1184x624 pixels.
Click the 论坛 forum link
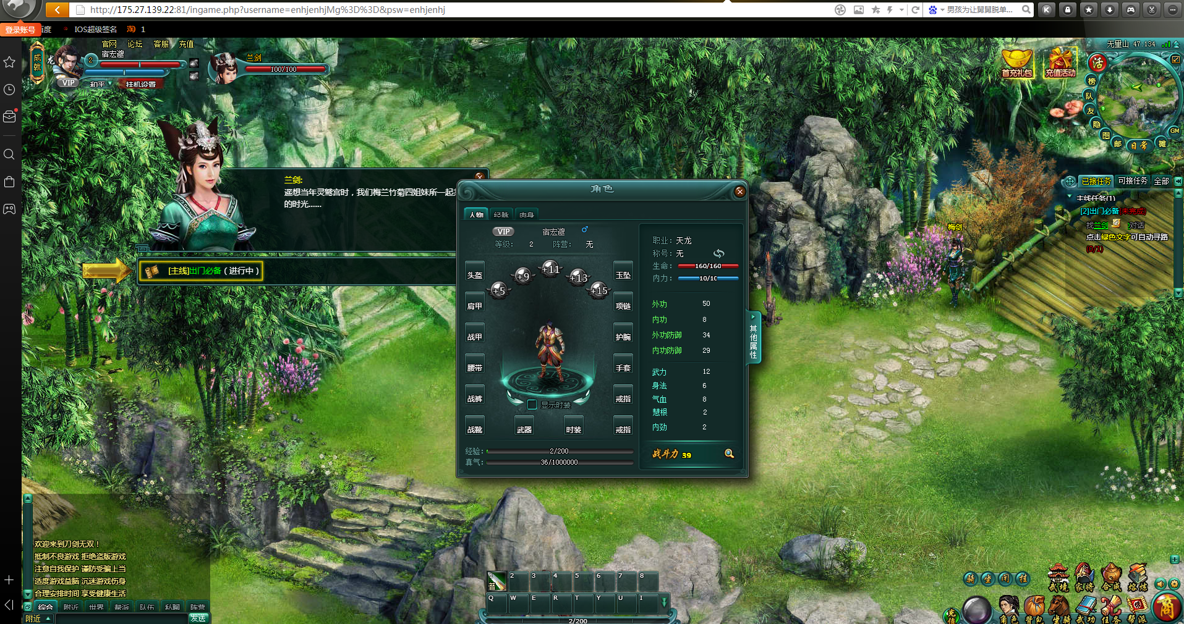click(135, 44)
